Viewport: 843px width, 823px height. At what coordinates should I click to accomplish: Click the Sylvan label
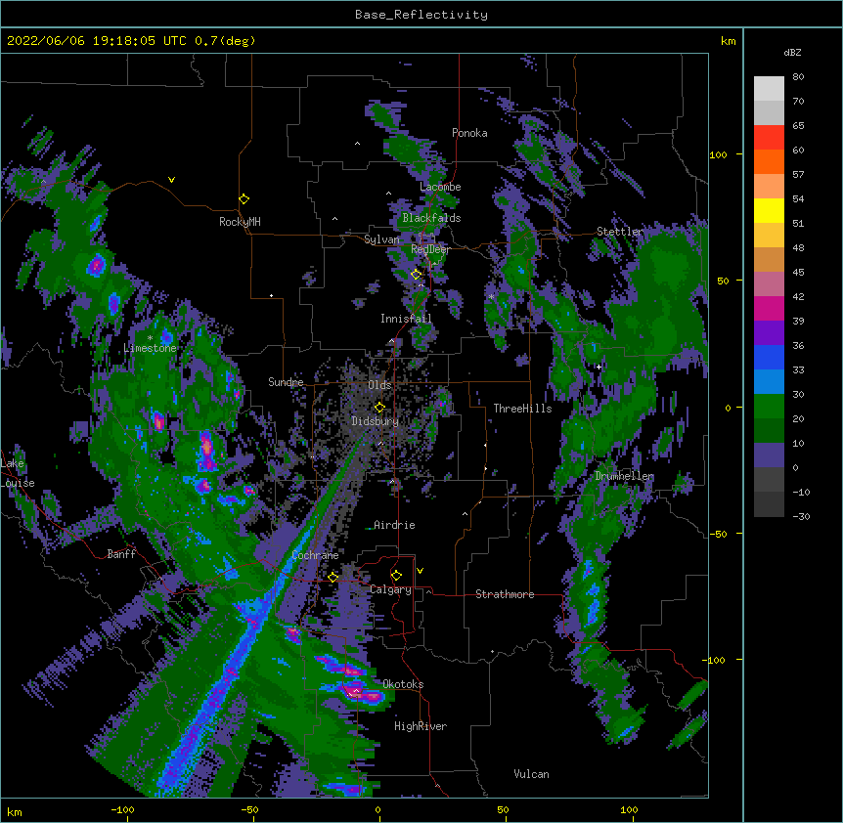(381, 239)
